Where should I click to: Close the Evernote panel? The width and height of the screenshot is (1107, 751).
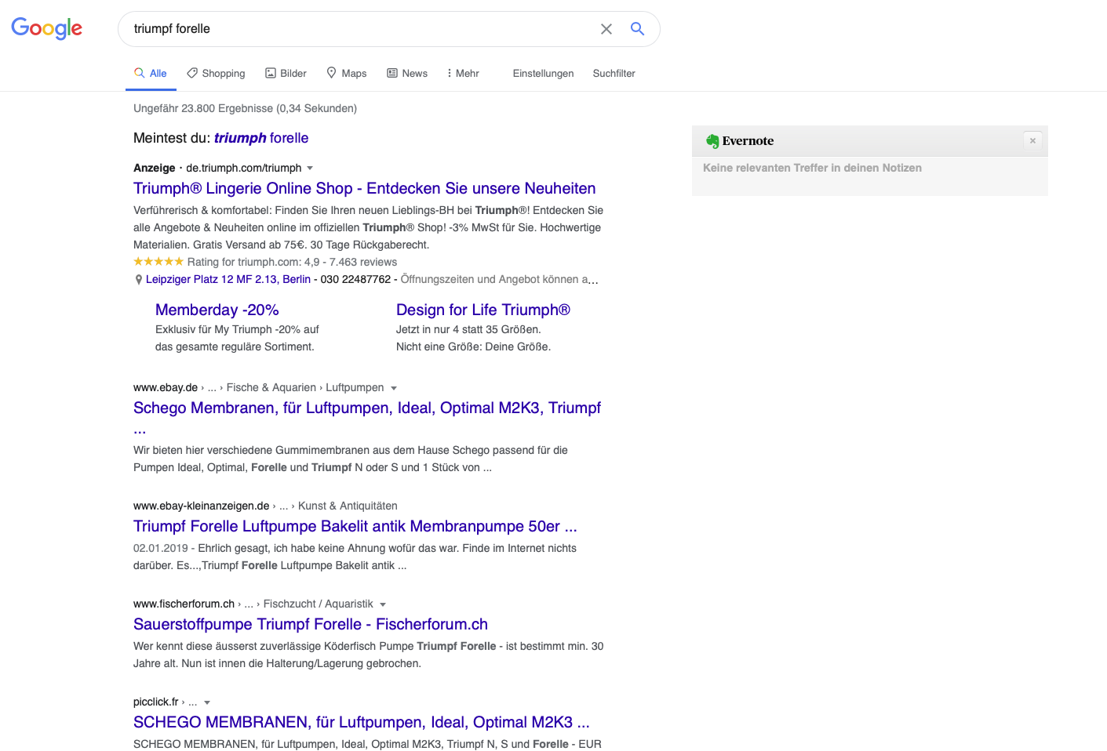coord(1032,140)
